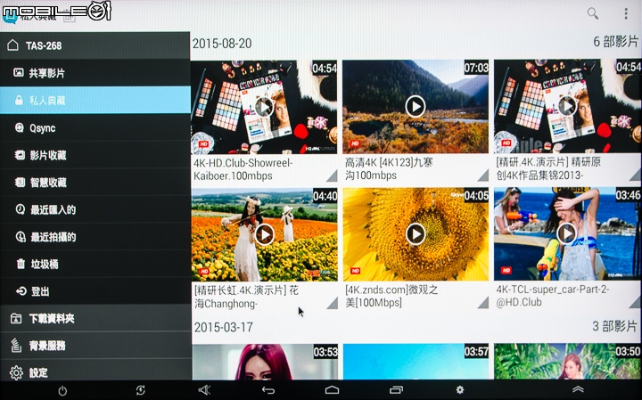Open 影片收藏 video collection

(x=95, y=155)
